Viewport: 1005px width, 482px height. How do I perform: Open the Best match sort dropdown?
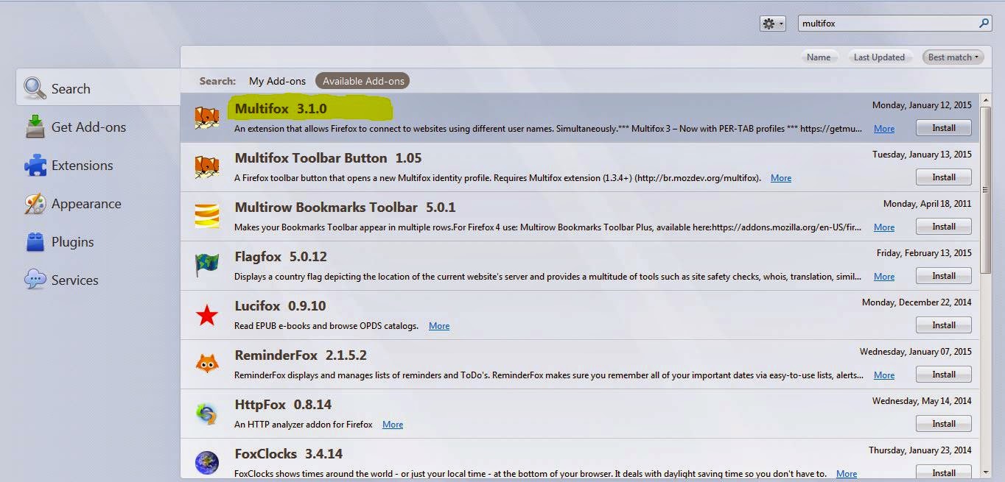point(953,57)
